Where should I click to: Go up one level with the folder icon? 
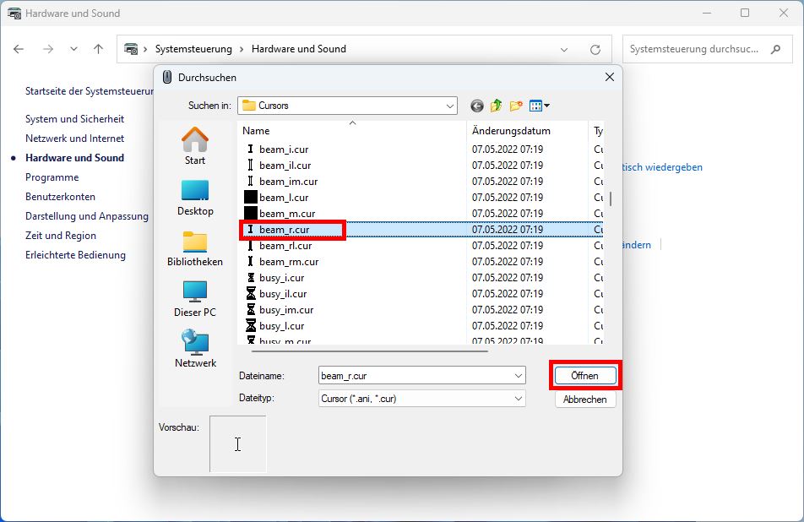496,106
